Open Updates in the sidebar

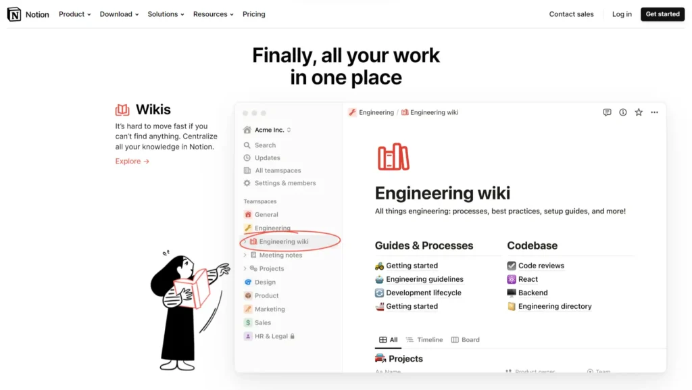coord(267,158)
